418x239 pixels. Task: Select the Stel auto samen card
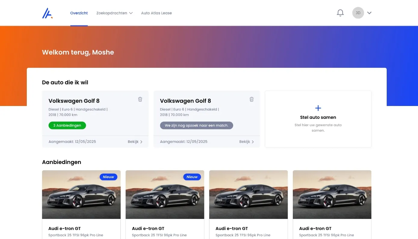tap(318, 119)
